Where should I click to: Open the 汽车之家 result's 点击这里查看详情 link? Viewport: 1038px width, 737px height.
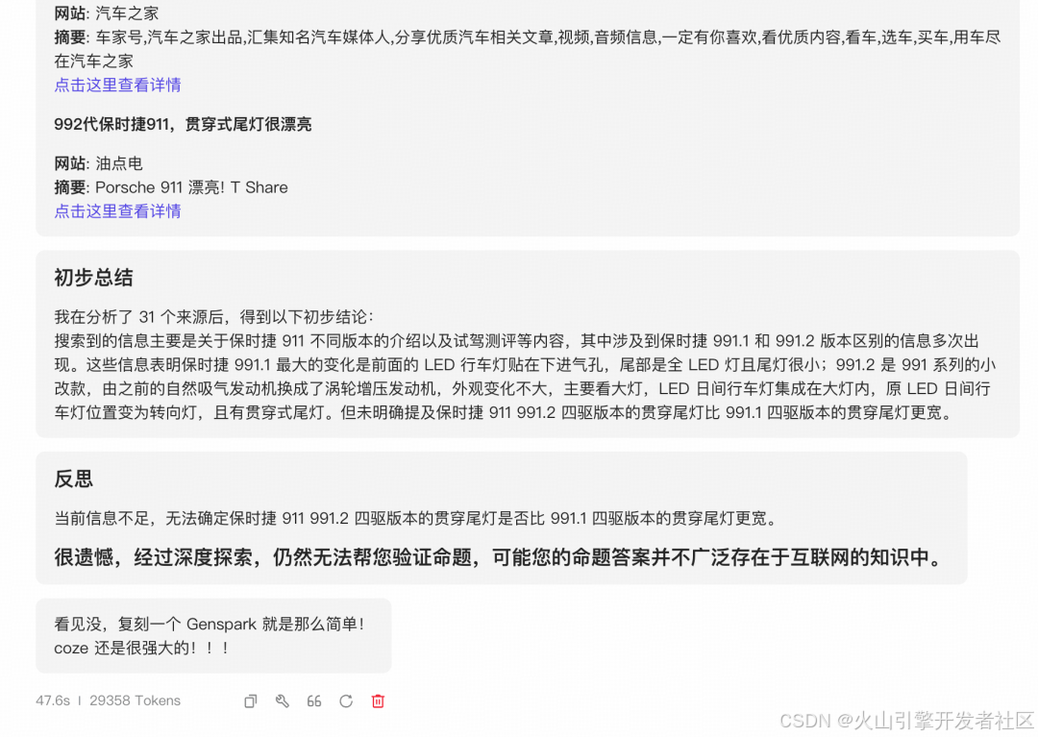point(118,85)
